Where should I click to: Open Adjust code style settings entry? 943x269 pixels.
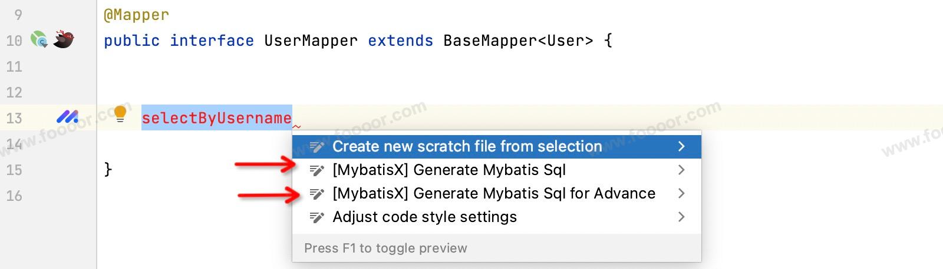point(424,217)
